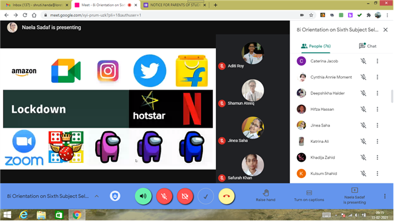This screenshot has width=394, height=221.
Task: Mute Jinea Saha in people list
Action: (x=363, y=125)
